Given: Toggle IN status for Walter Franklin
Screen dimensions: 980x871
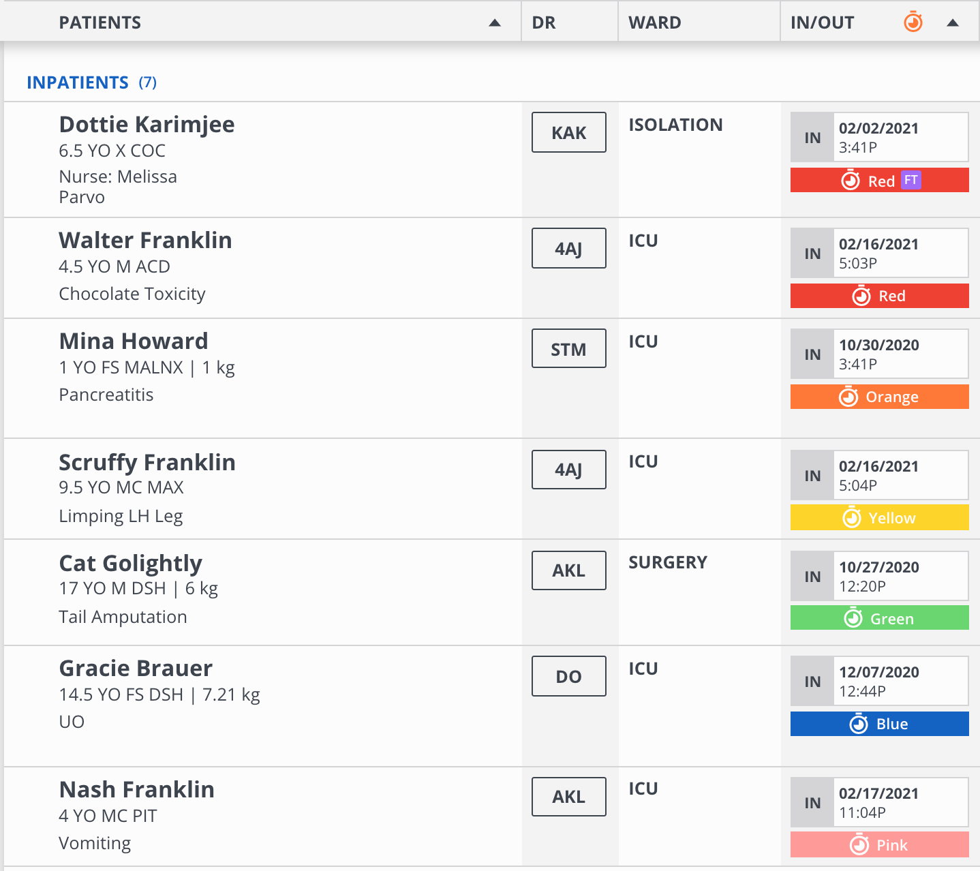Looking at the screenshot, I should (x=812, y=254).
